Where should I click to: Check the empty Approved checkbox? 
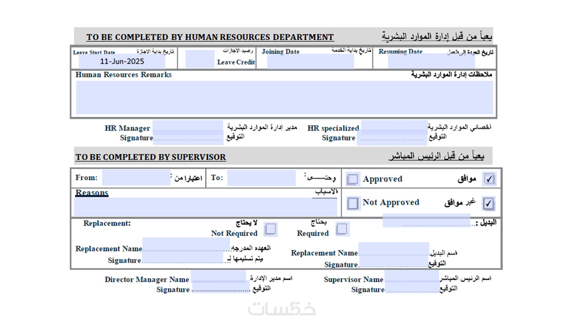(x=352, y=179)
